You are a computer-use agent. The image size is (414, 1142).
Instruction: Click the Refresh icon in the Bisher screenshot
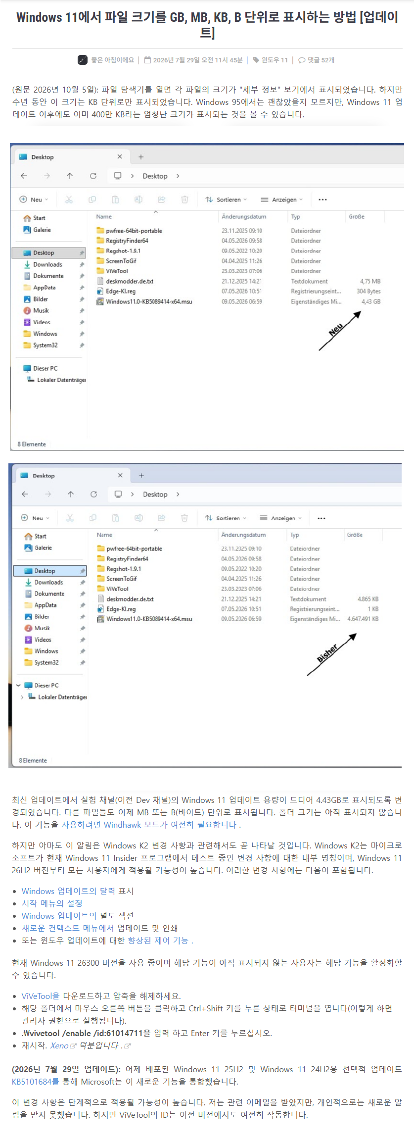click(x=93, y=494)
